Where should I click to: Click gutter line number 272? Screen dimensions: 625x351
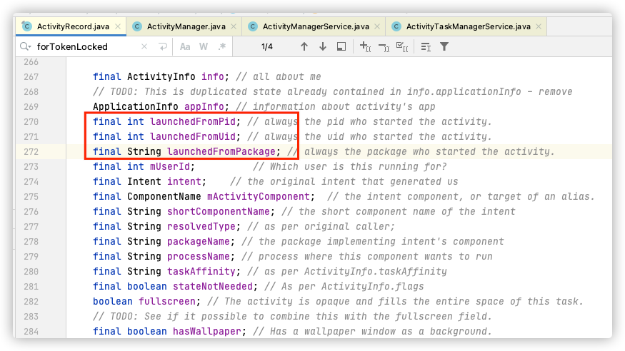pyautogui.click(x=31, y=152)
